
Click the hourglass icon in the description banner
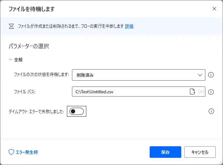[11, 26]
